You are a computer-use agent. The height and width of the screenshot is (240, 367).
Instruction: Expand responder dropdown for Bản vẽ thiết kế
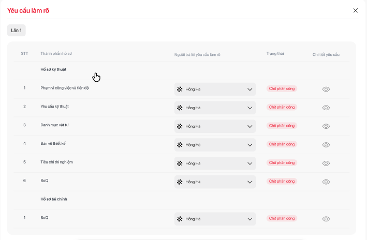215,145
